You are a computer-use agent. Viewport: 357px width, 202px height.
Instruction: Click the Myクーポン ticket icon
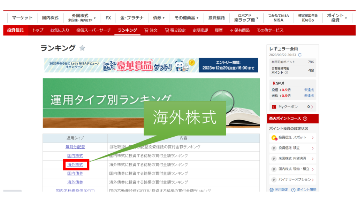[x=274, y=107]
